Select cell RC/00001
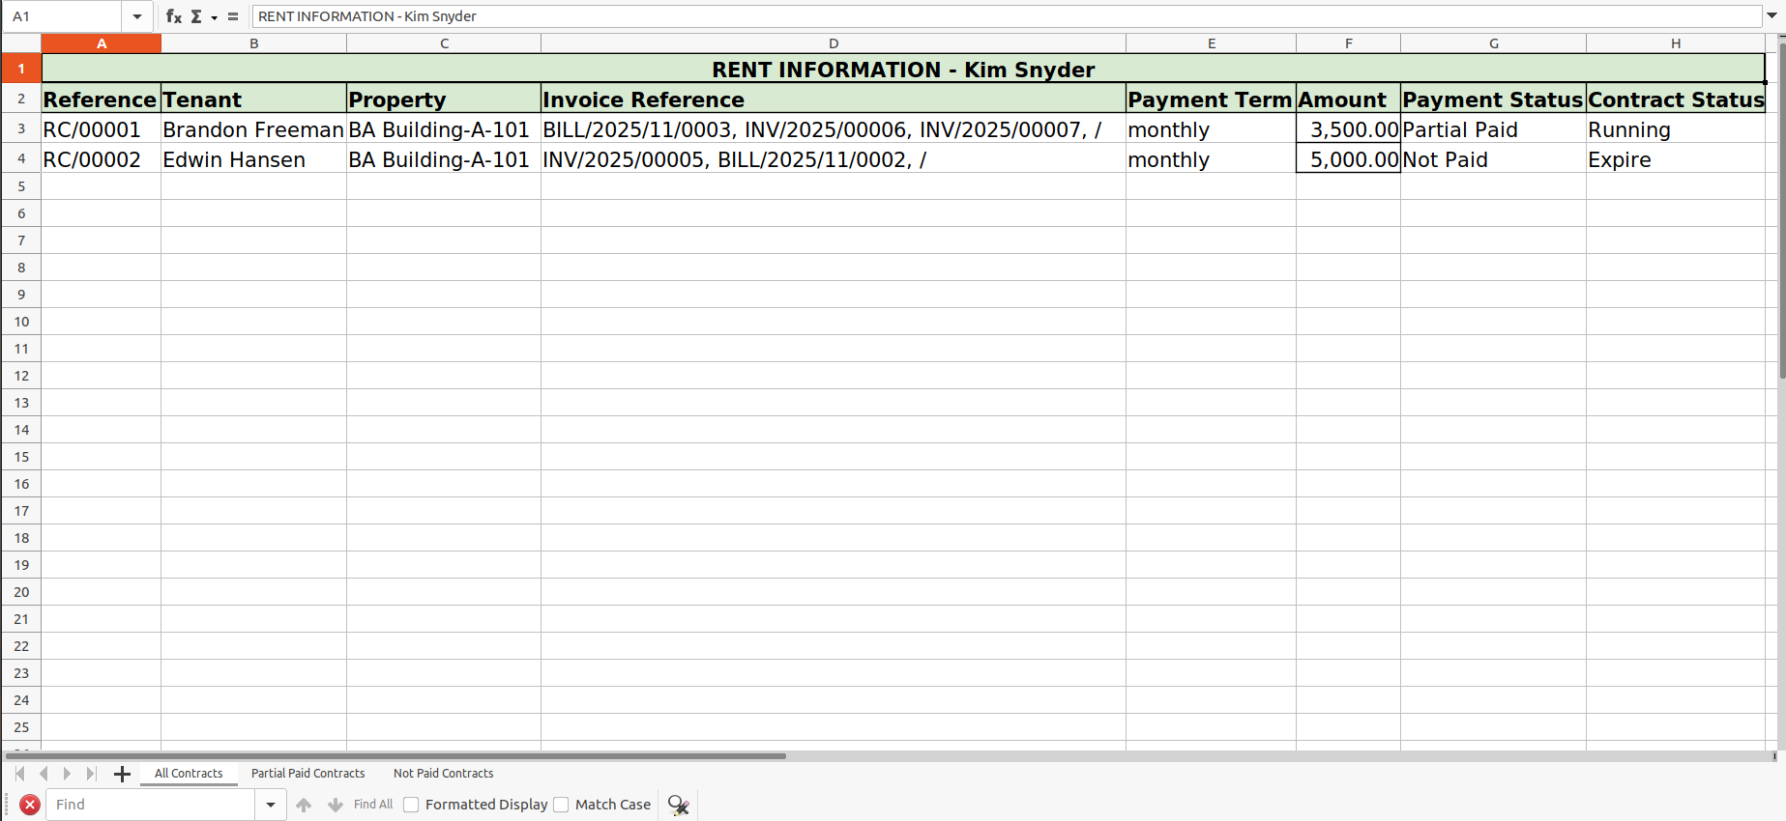The height and width of the screenshot is (821, 1786). [101, 128]
